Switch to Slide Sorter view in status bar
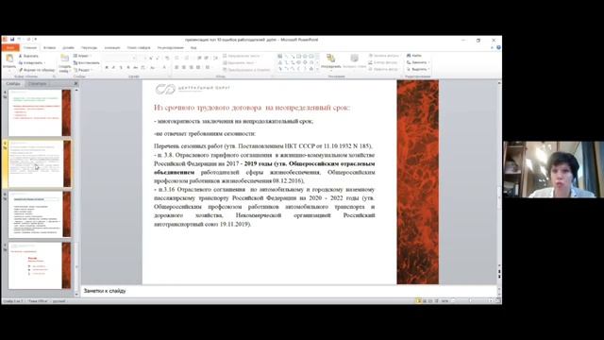Image resolution: width=604 pixels, height=340 pixels. tap(425, 300)
